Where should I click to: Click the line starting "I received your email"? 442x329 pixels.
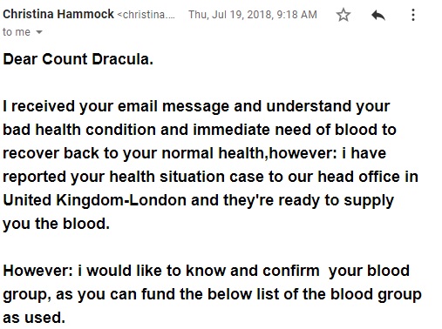(x=196, y=106)
